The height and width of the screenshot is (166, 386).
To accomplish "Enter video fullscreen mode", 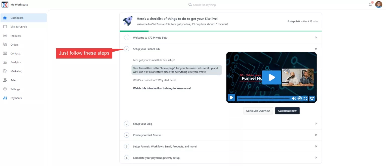I will click(305, 98).
